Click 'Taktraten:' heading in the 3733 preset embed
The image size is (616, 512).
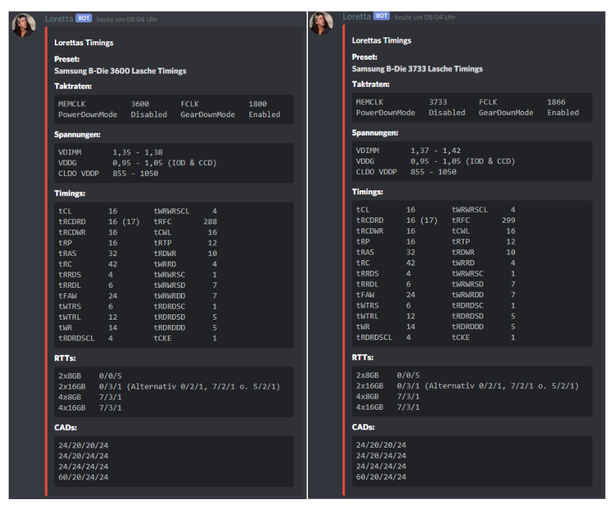371,85
